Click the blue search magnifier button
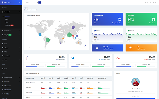 coord(39,3)
